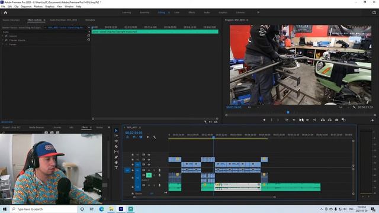Image resolution: width=379 pixels, height=213 pixels.
Task: Click the Home icon at top left
Action: tap(5, 12)
